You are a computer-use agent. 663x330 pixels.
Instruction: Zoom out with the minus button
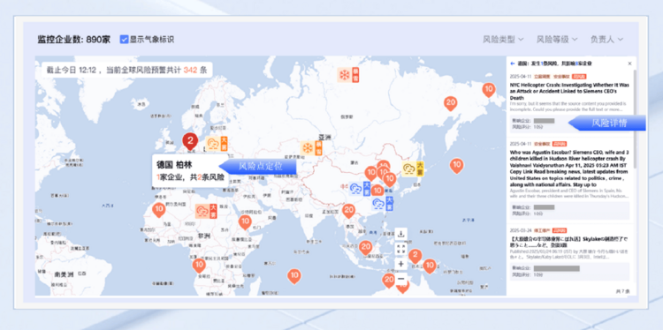[x=401, y=279]
